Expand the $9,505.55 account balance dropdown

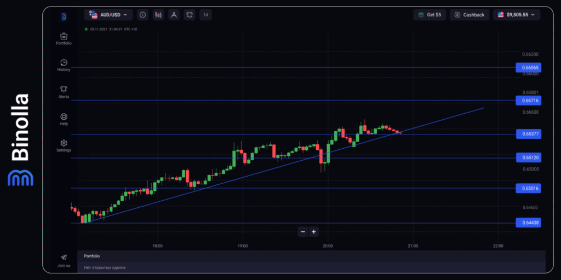tap(516, 15)
